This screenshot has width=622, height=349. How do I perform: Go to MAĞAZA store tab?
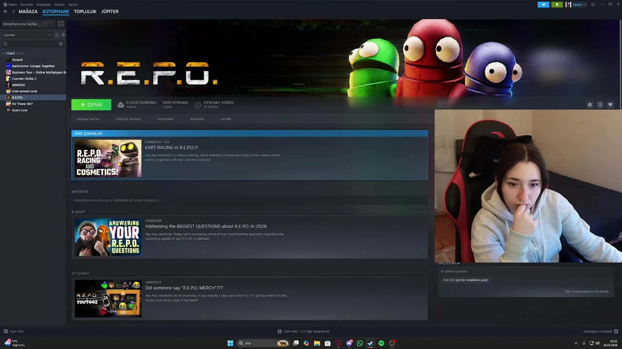coord(28,11)
